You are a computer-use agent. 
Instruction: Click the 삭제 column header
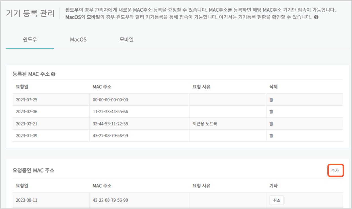[x=273, y=87]
